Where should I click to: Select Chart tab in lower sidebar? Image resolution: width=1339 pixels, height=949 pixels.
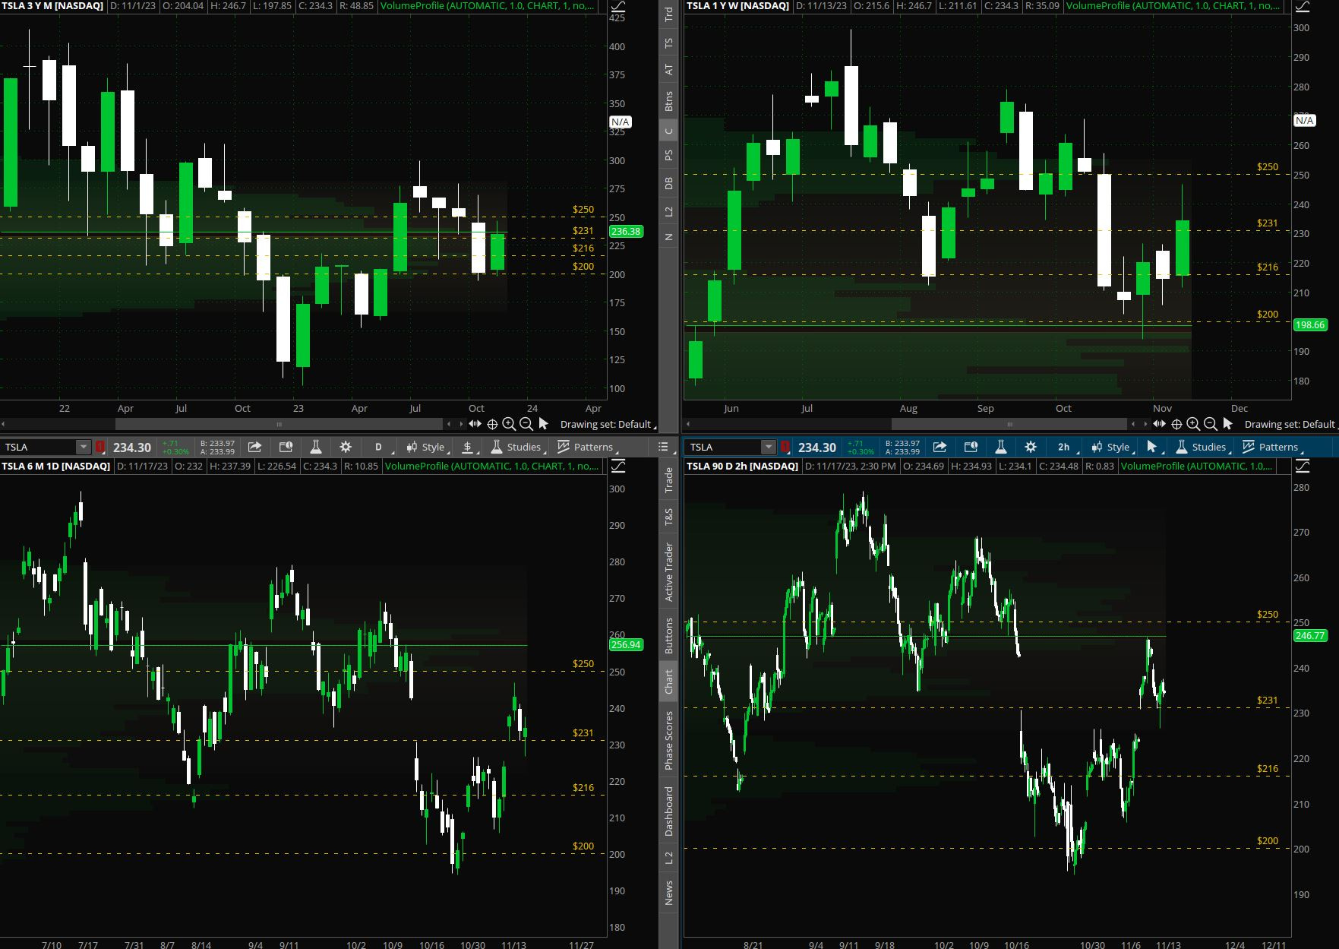[x=668, y=682]
